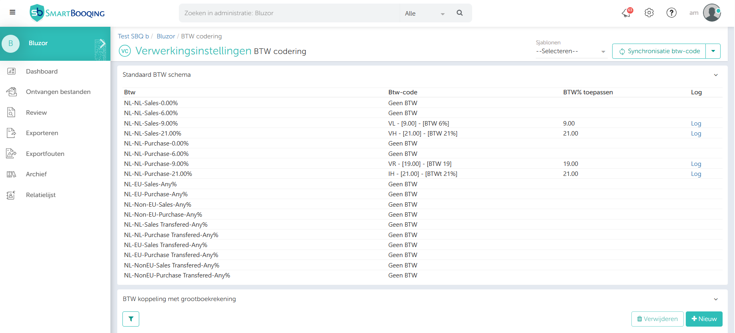Collapse the Standaard BTW schema panel

tap(716, 75)
